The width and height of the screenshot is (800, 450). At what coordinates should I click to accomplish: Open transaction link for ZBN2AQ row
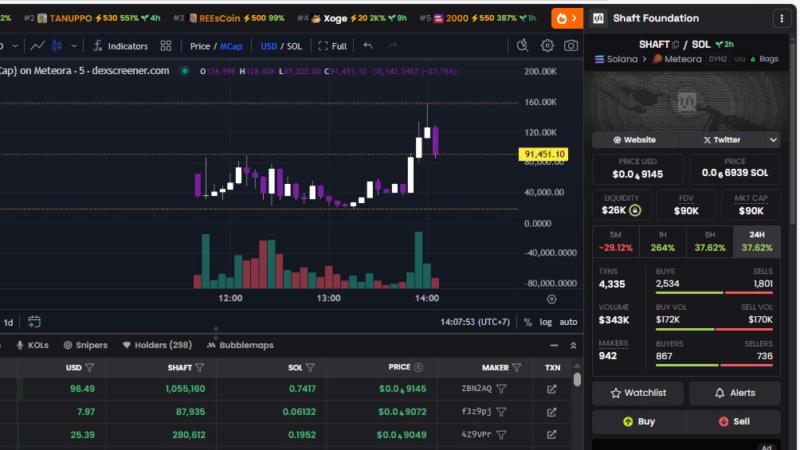(551, 389)
